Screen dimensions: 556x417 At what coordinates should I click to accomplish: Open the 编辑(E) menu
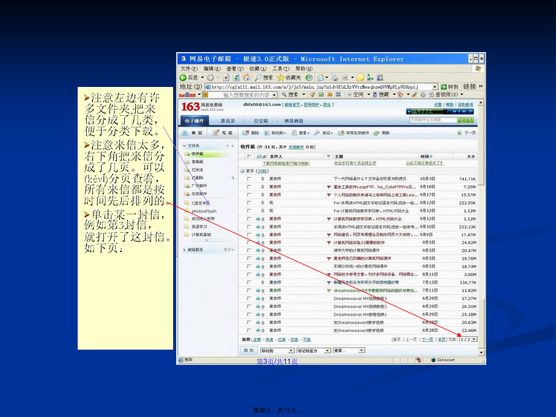coord(212,69)
